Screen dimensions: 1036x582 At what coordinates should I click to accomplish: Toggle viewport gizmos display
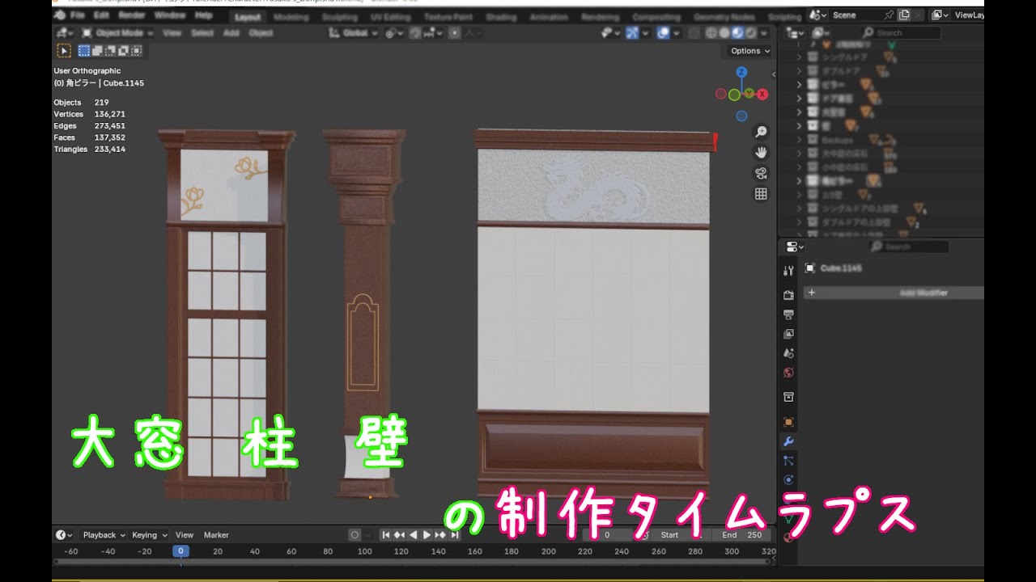point(633,33)
